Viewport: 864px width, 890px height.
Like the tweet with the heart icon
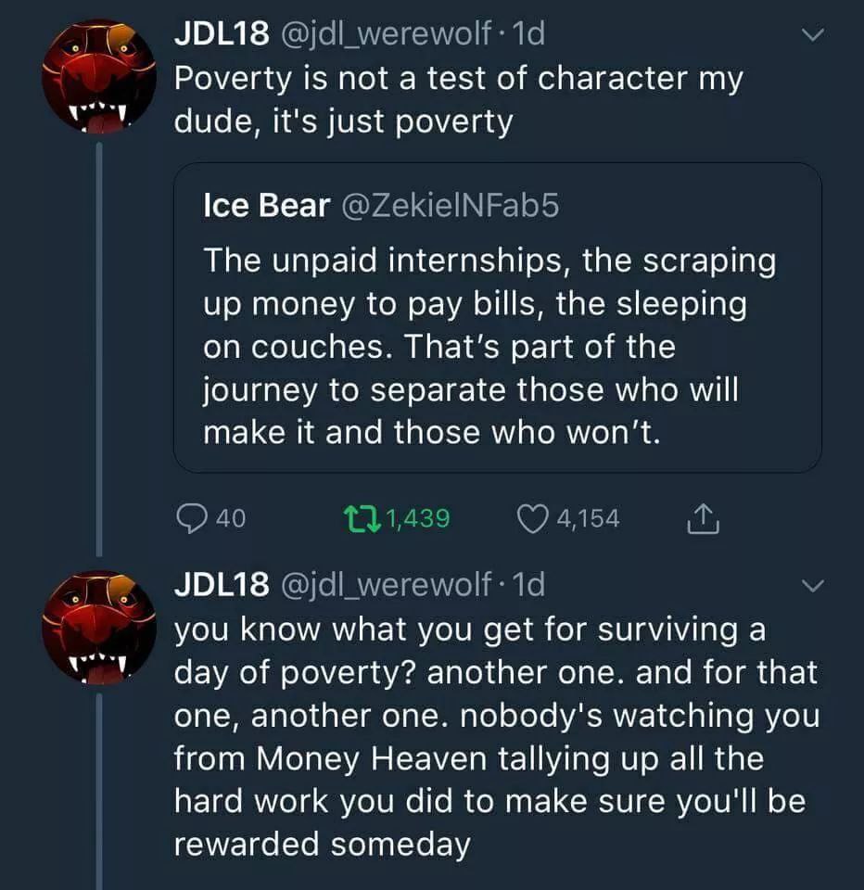(532, 518)
